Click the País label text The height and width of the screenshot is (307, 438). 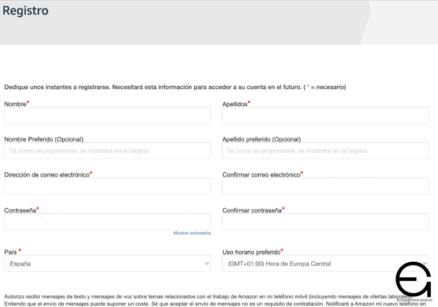pyautogui.click(x=11, y=252)
